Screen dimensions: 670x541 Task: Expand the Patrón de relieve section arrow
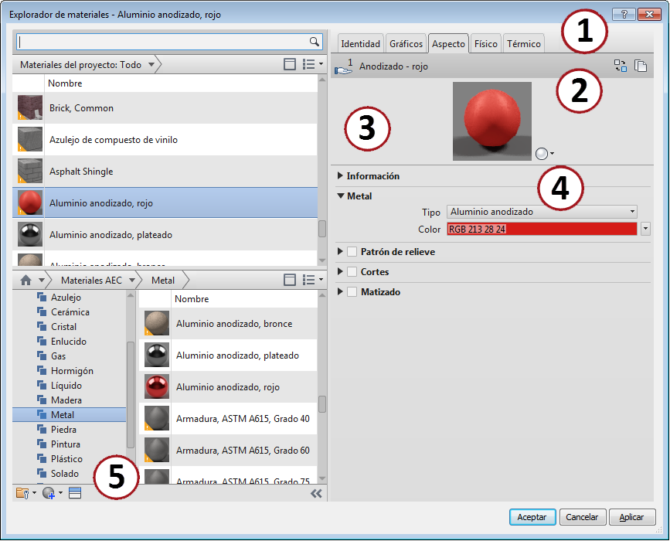click(340, 251)
